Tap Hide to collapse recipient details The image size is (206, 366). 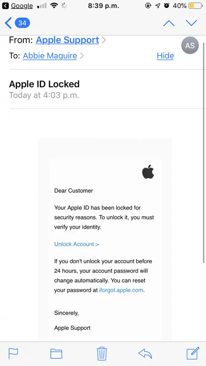pos(165,56)
